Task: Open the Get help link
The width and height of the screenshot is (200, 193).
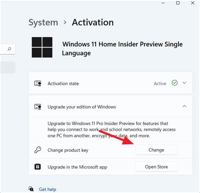Action: point(48,189)
